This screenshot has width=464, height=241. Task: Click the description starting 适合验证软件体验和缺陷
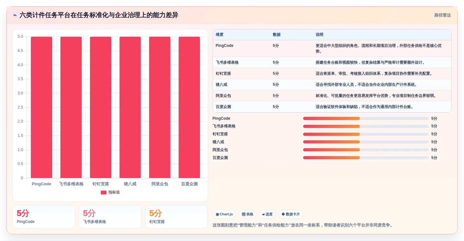(x=365, y=107)
